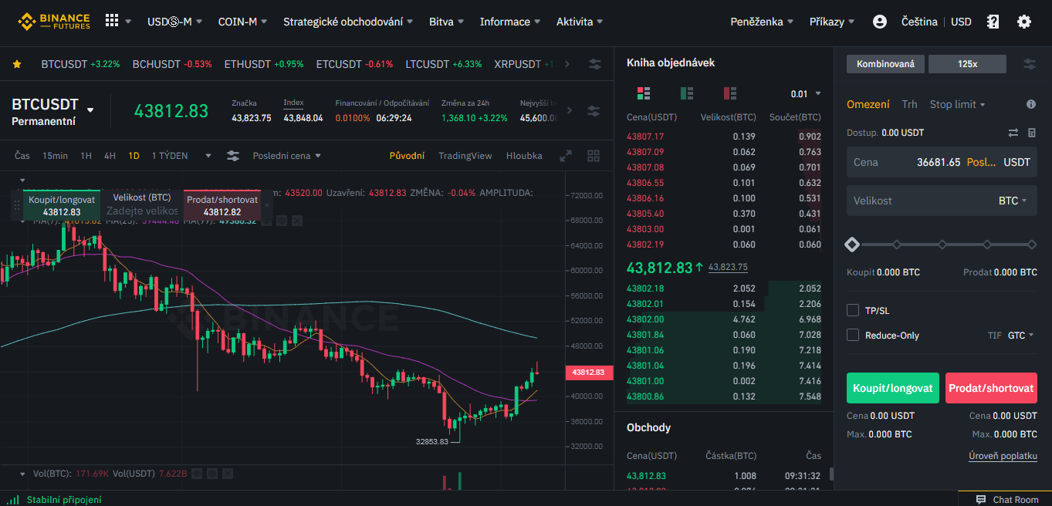Toggle volume indicator visibility eye
This screenshot has height=506, width=1052.
click(x=197, y=473)
